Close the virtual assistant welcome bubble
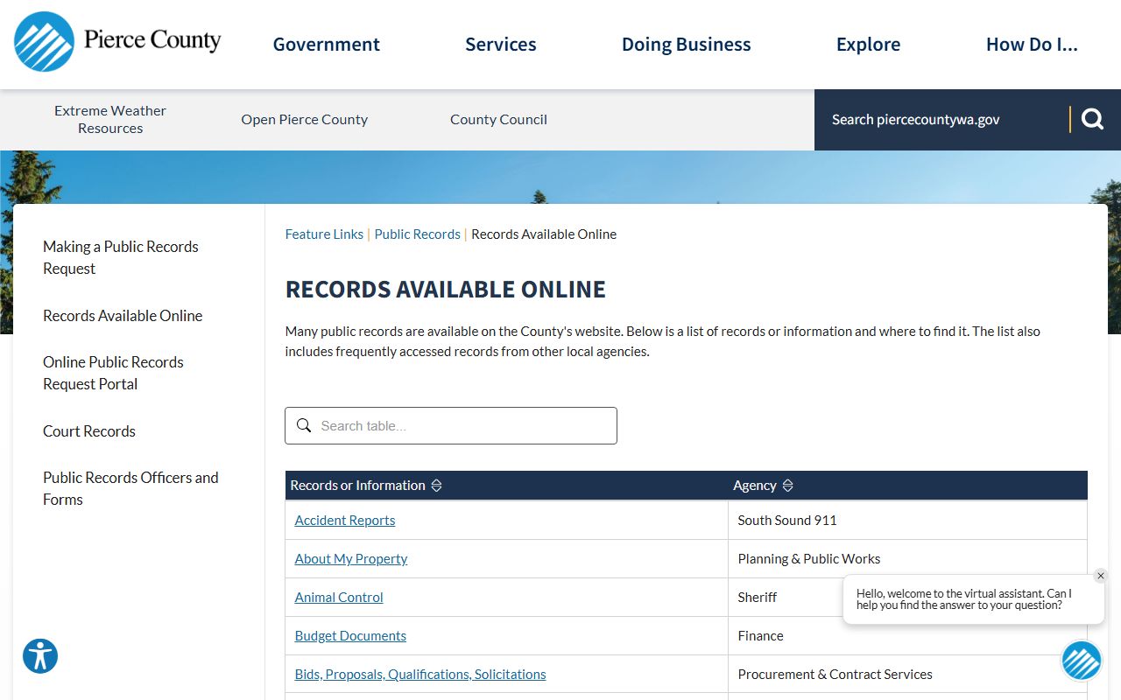This screenshot has width=1121, height=700. coord(1101,576)
